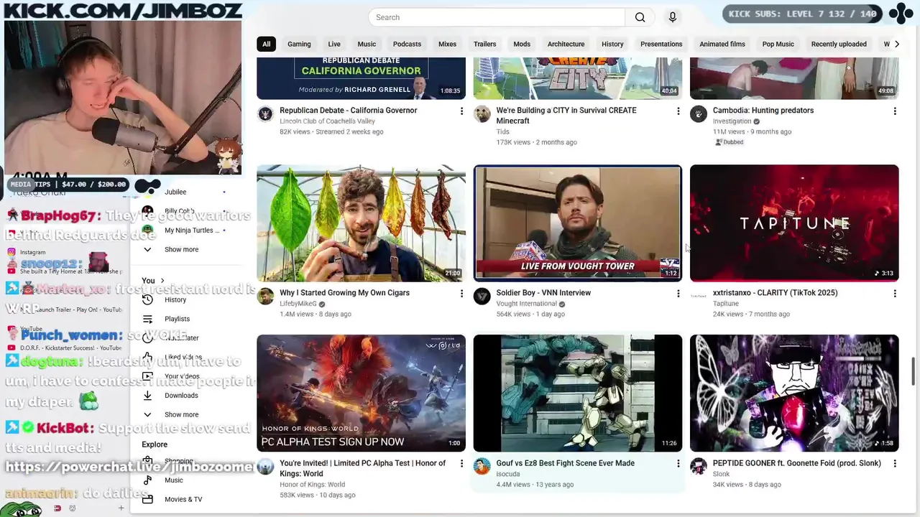Viewport: 920px width, 517px height.
Task: Open the You section chevron
Action: point(162,281)
